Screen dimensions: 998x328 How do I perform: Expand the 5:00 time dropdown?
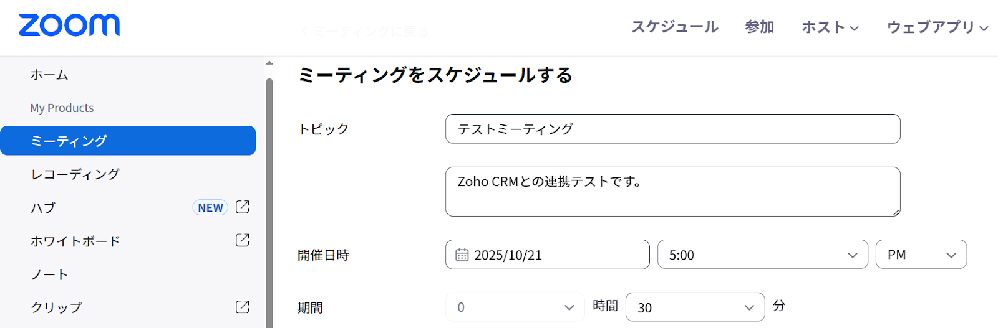[762, 255]
